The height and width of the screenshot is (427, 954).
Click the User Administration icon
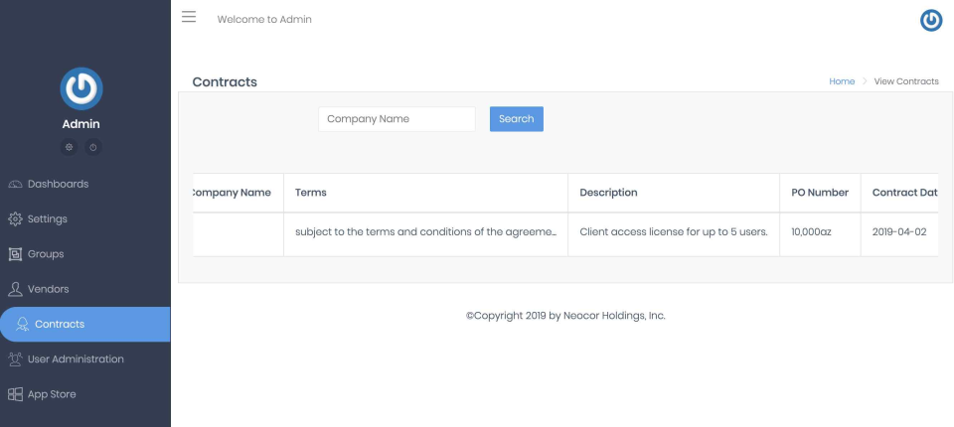15,358
